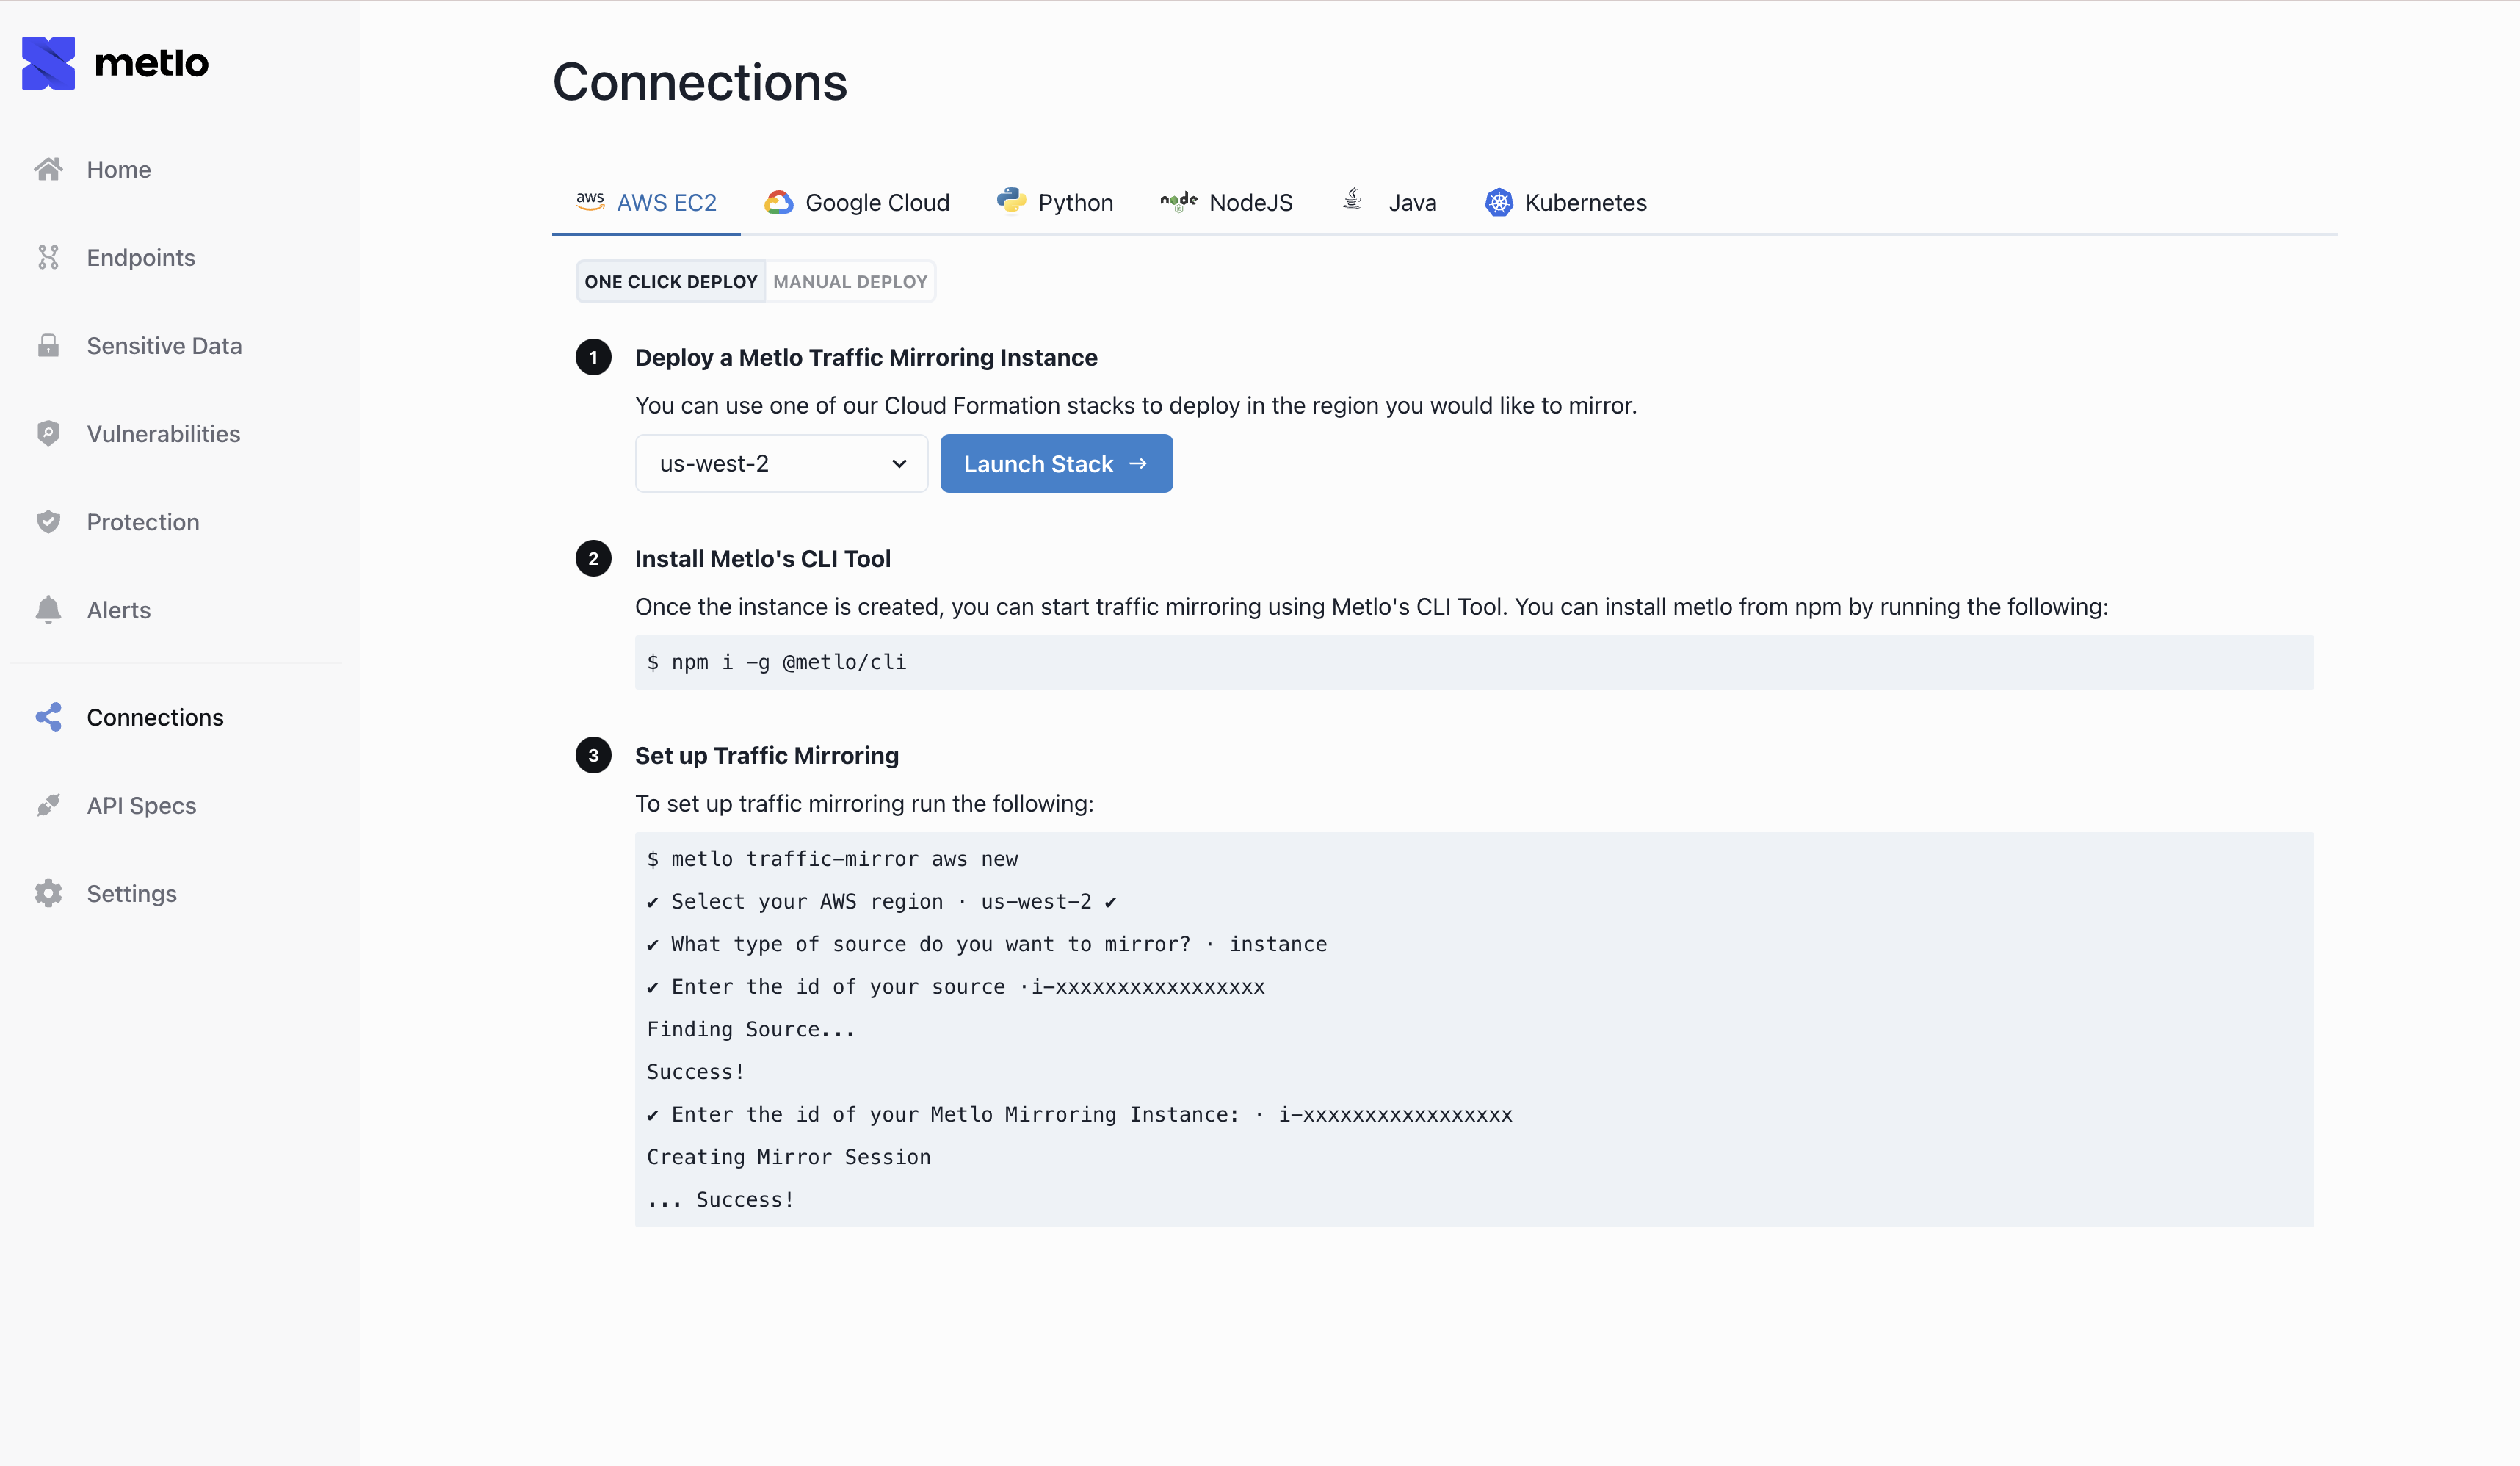Click the NodeJS logo icon
2520x1466 pixels.
pos(1178,201)
